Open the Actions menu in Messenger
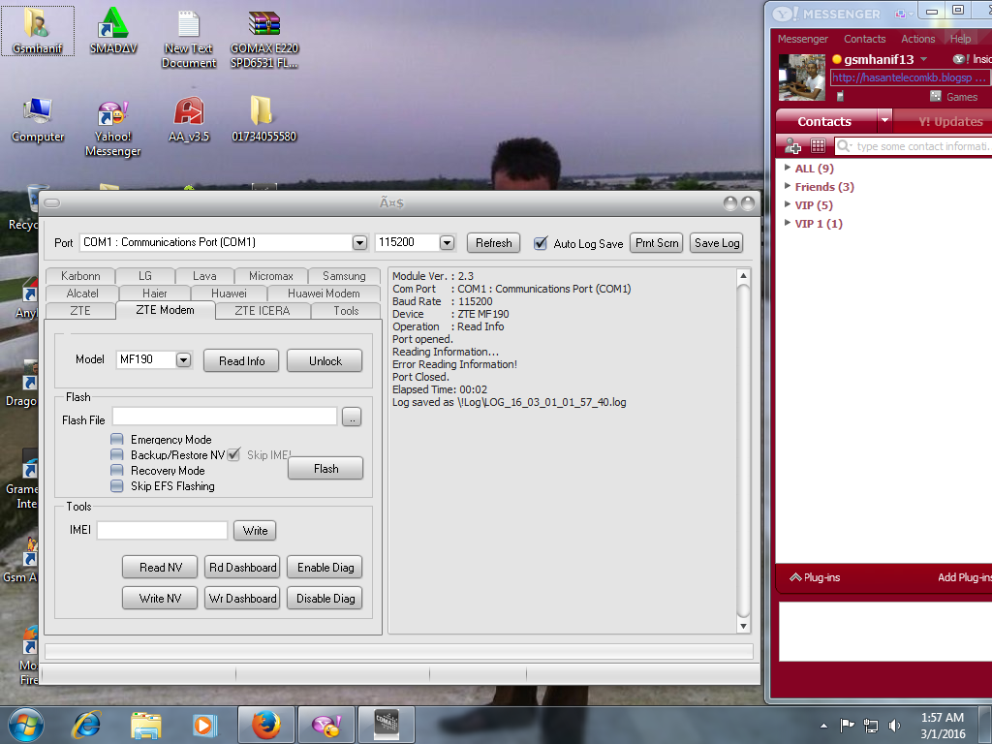The width and height of the screenshot is (992, 744). pyautogui.click(x=917, y=39)
